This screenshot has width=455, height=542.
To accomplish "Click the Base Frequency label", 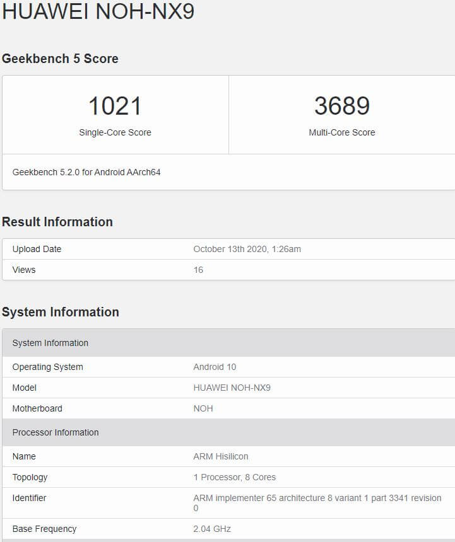I will 44,529.
